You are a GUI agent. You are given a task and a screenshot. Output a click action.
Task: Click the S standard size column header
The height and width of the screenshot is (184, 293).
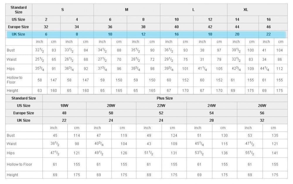63,10
